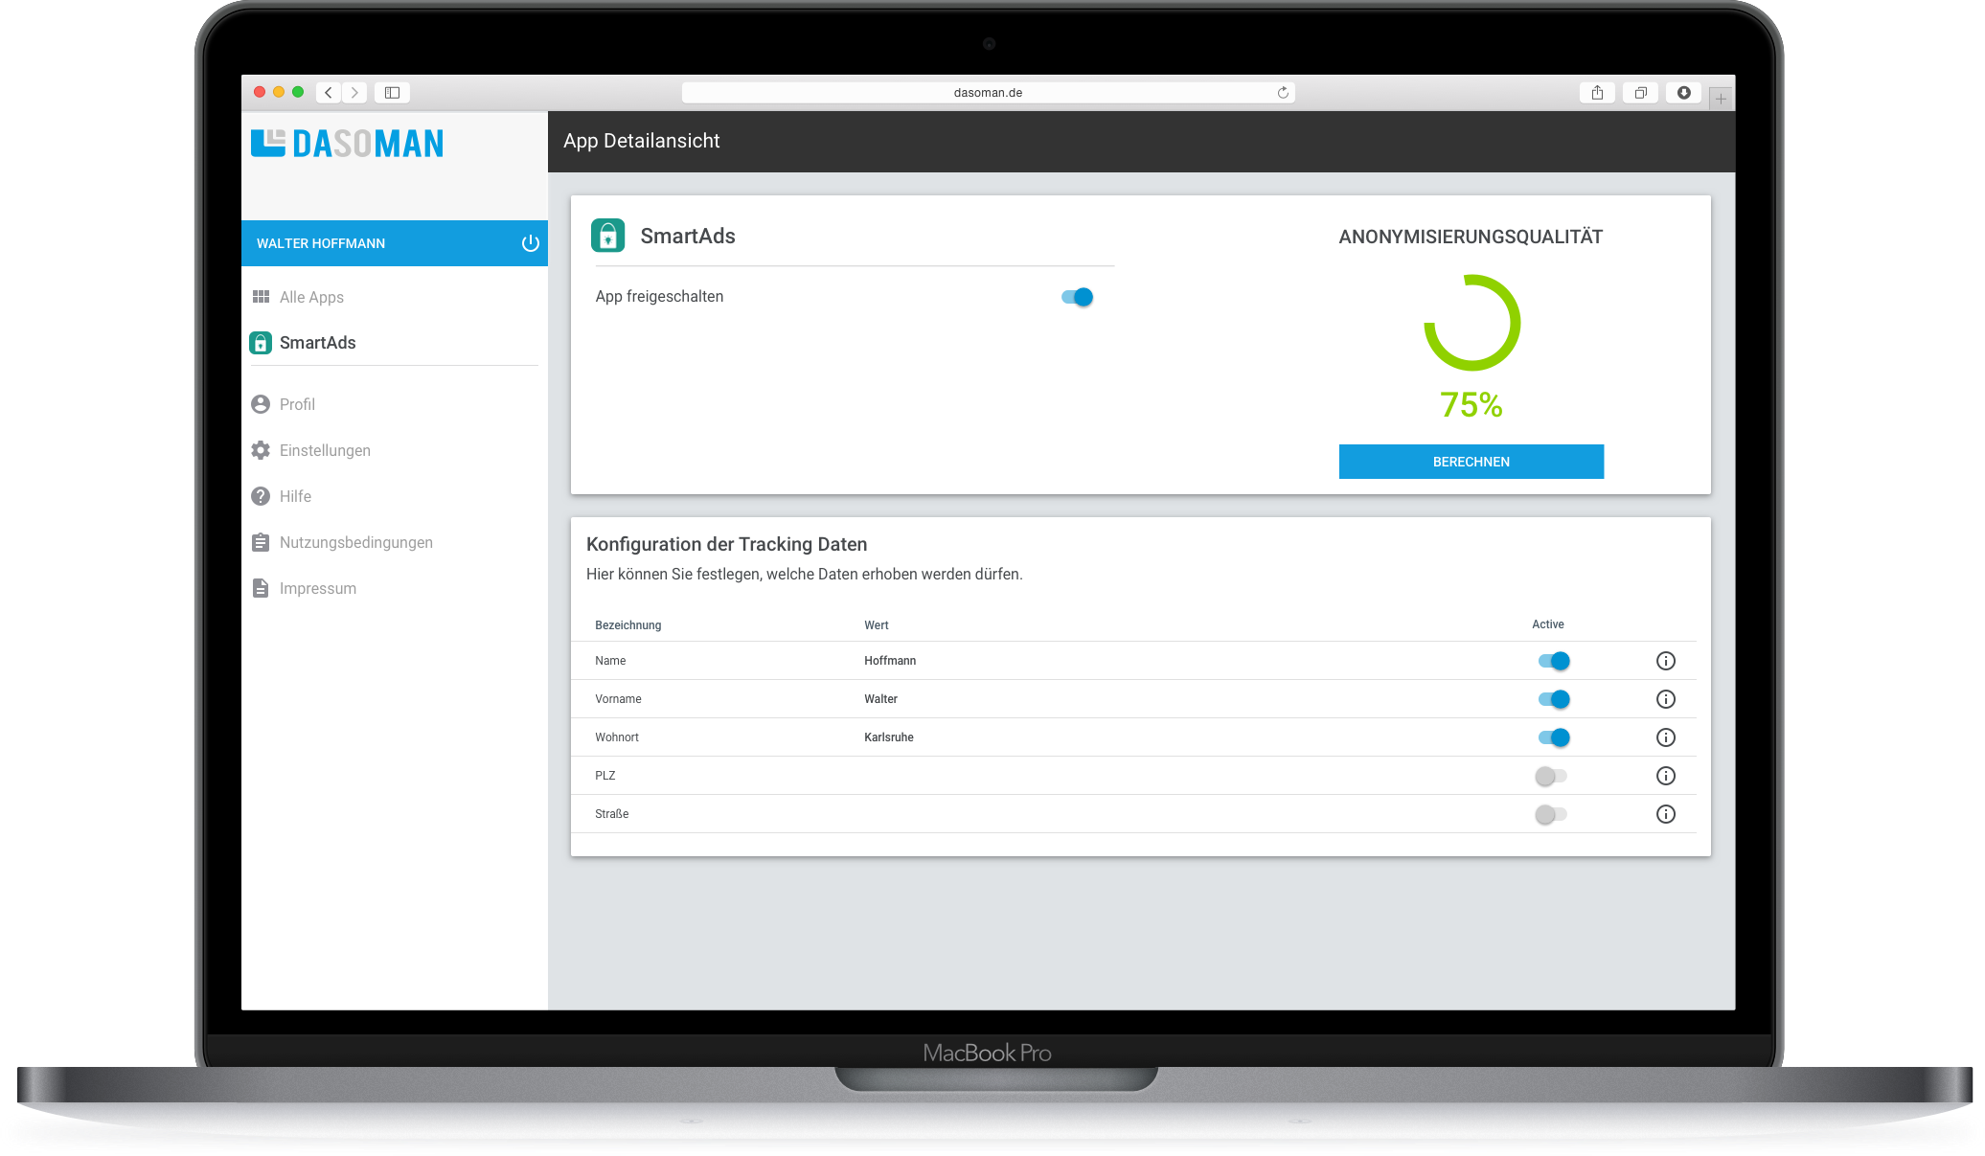The height and width of the screenshot is (1156, 1985).
Task: Go to Einstellungen in the sidebar
Action: [324, 450]
